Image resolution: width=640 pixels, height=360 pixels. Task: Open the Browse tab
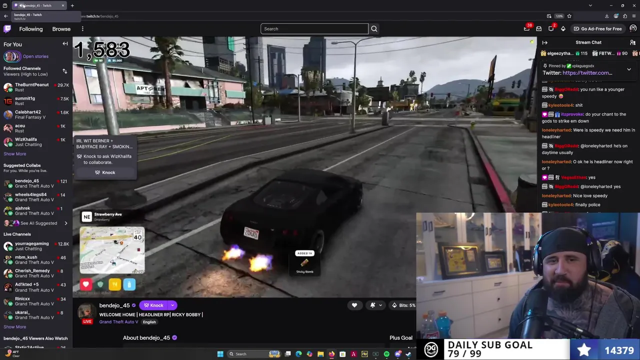[61, 29]
